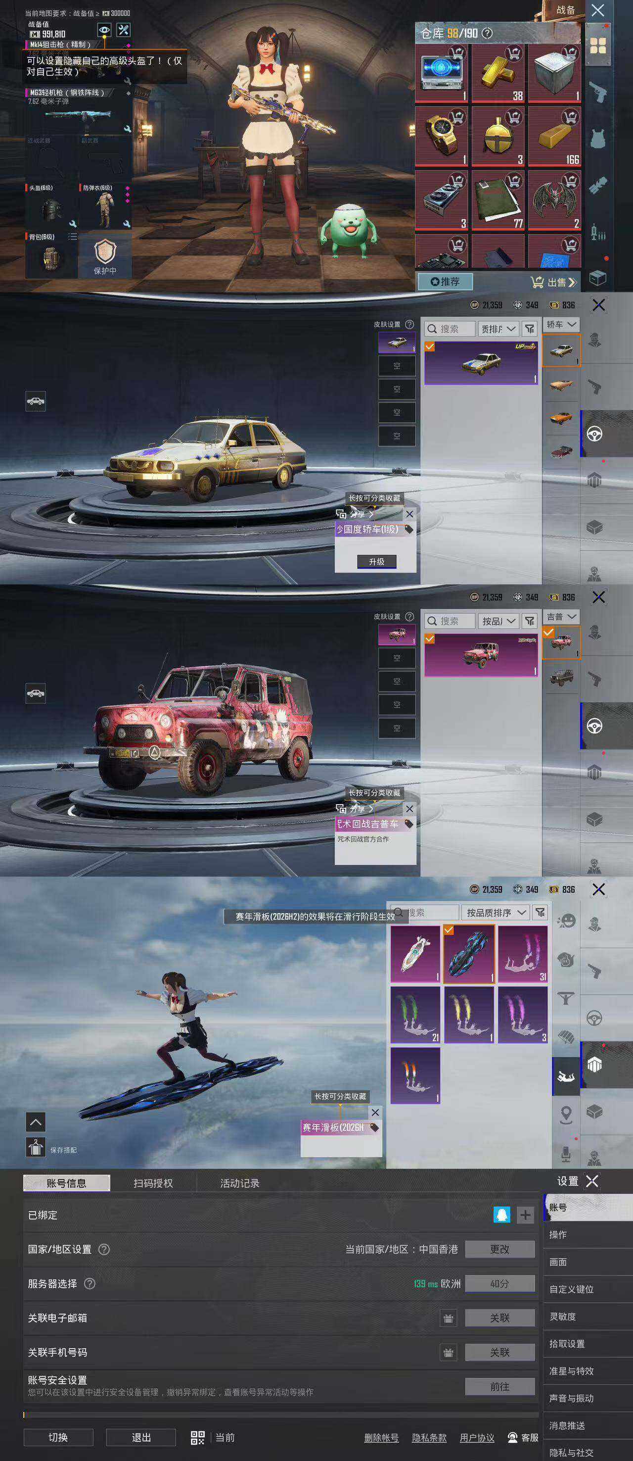Click the search field in jeep skin panel
Viewport: 633px width, 1461px height.
tap(450, 621)
